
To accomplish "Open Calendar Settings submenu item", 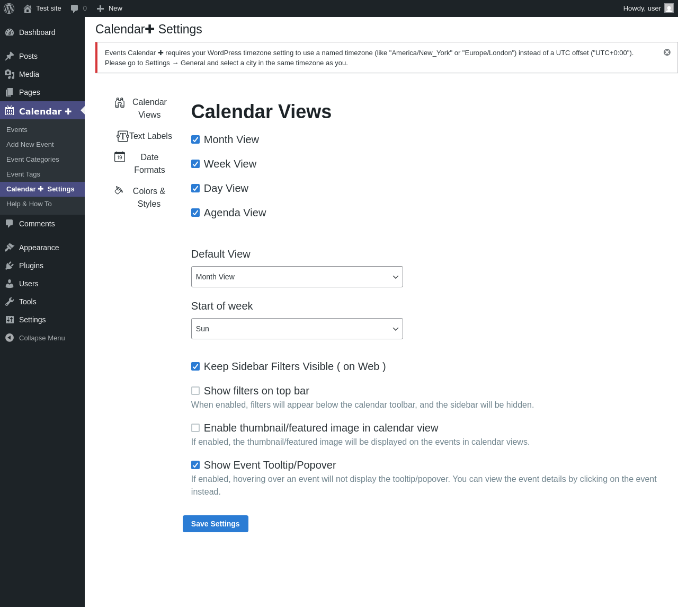I will click(x=42, y=189).
